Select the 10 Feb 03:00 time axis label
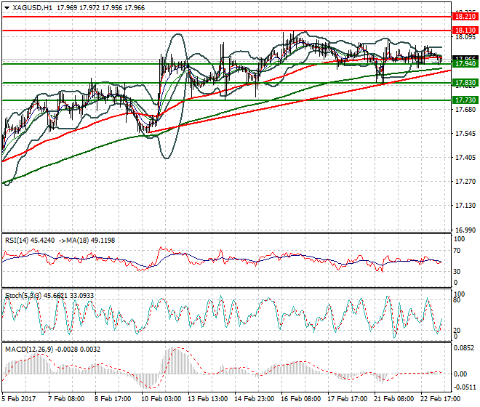The width and height of the screenshot is (480, 407). [161, 399]
